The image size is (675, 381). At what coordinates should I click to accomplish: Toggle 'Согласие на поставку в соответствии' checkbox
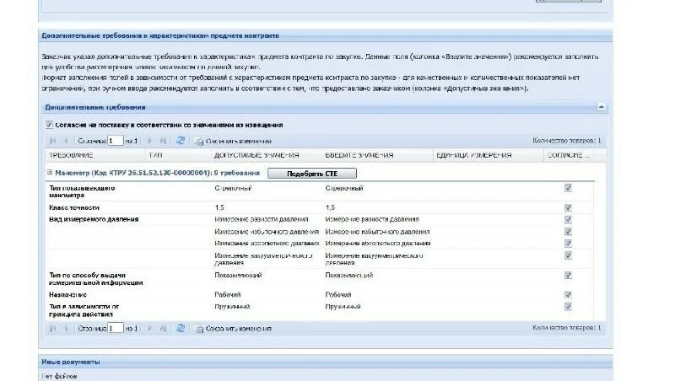tap(49, 125)
